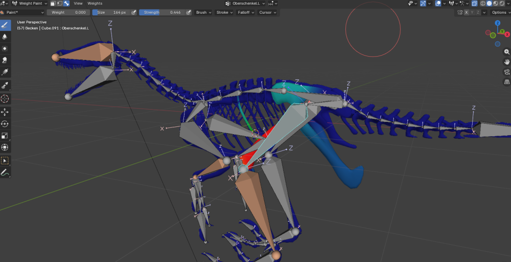The image size is (511, 262).
Task: Open the symmetry options dropdown arrow
Action: point(484,12)
